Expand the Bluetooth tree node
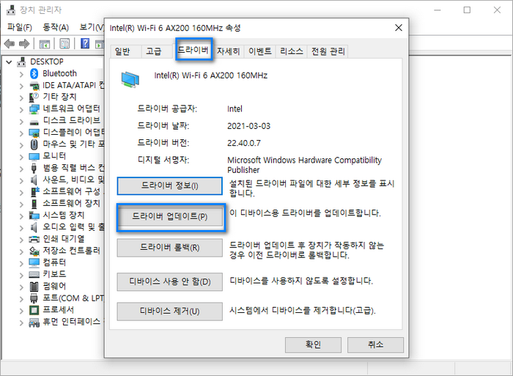The width and height of the screenshot is (513, 376). (x=21, y=74)
